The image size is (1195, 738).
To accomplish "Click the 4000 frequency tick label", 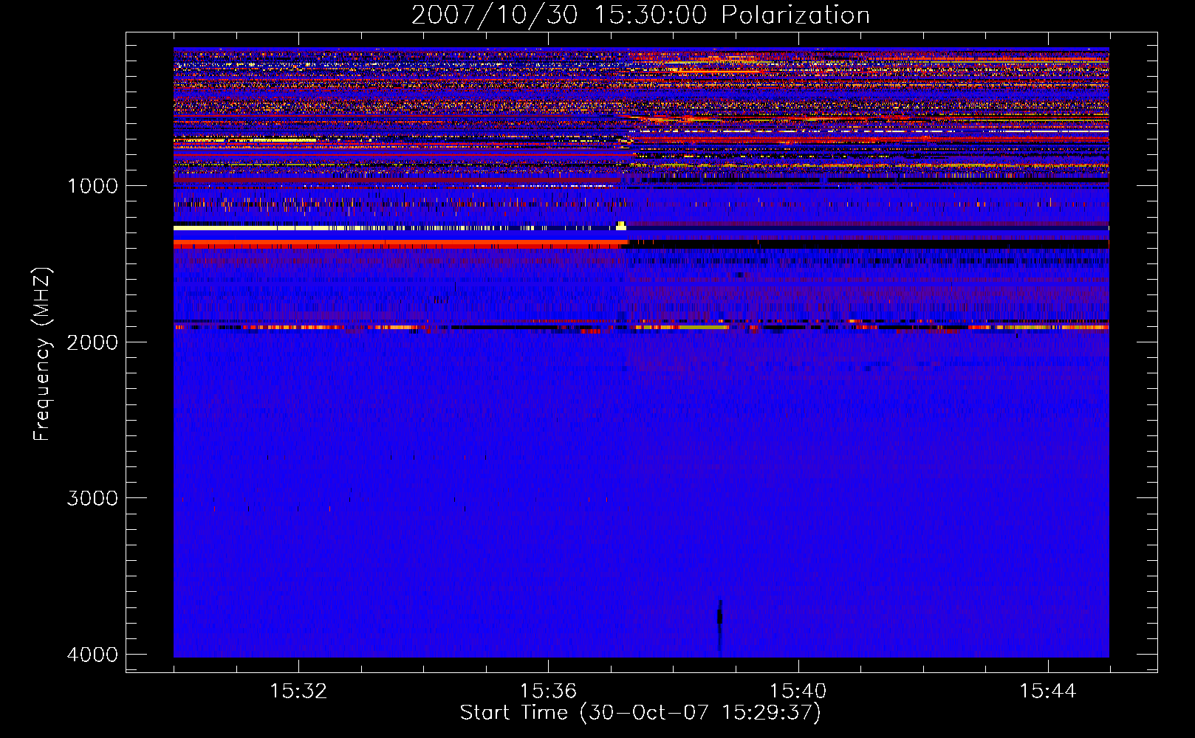I will (92, 655).
